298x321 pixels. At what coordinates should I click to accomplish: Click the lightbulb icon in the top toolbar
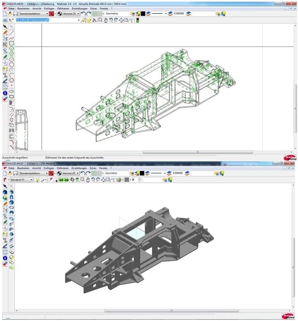coord(223,14)
